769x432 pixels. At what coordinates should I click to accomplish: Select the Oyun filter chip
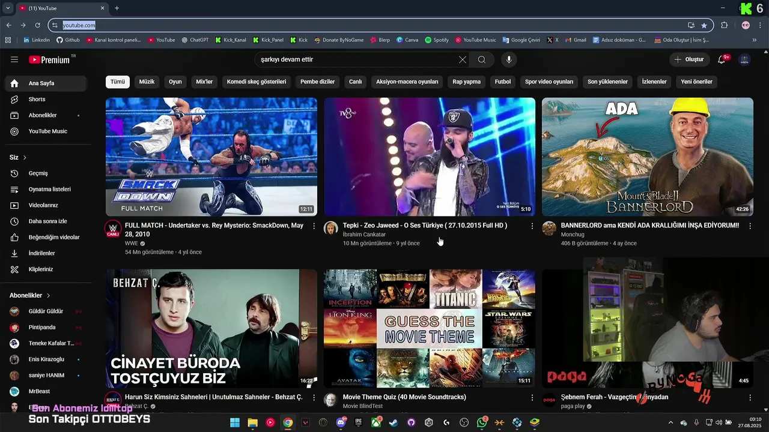click(x=175, y=82)
